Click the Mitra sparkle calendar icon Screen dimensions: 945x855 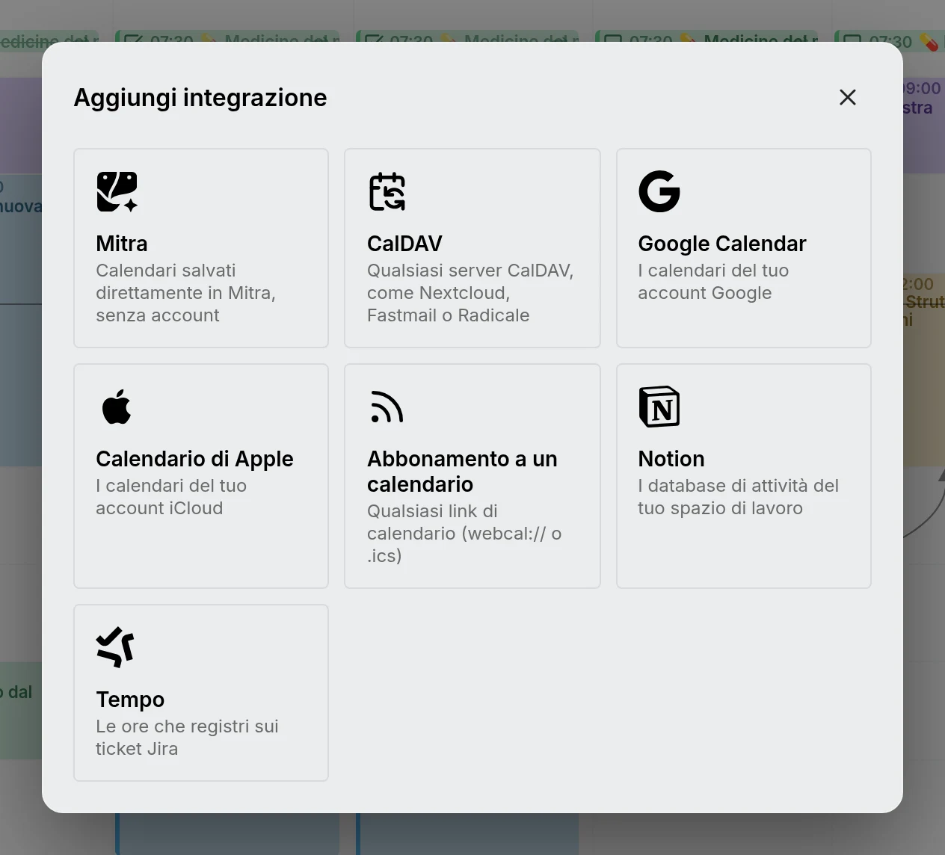[x=117, y=191]
